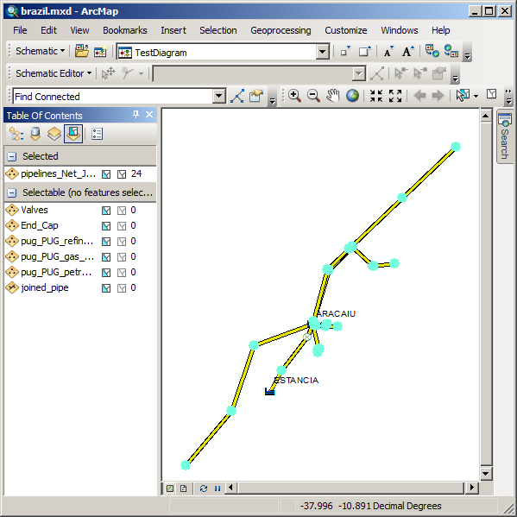Toggle selectable for Valves layer
This screenshot has height=517, width=517.
[106, 211]
